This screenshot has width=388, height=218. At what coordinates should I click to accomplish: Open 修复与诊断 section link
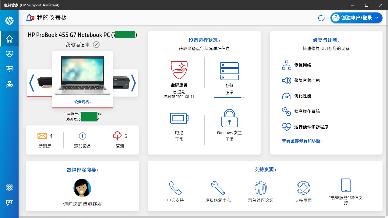click(326, 40)
